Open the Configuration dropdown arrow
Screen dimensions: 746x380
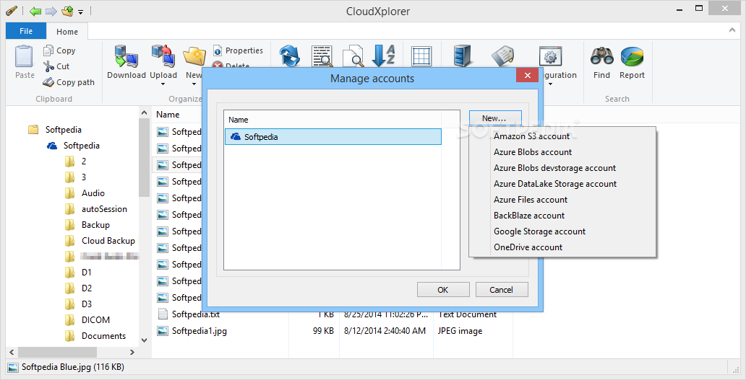point(551,84)
